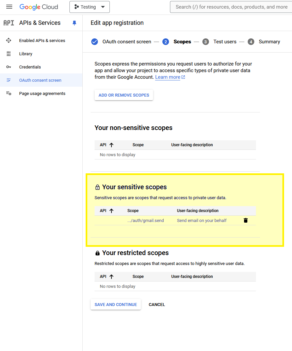Image resolution: width=292 pixels, height=351 pixels.
Task: Click step 2 circle for Scopes
Action: [x=166, y=42]
